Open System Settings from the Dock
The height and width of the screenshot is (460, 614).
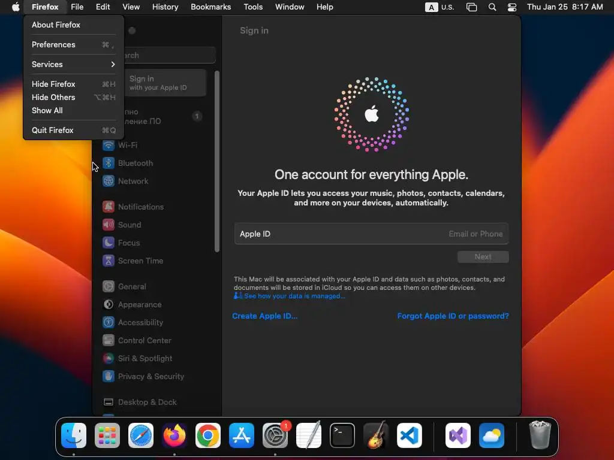(x=275, y=435)
